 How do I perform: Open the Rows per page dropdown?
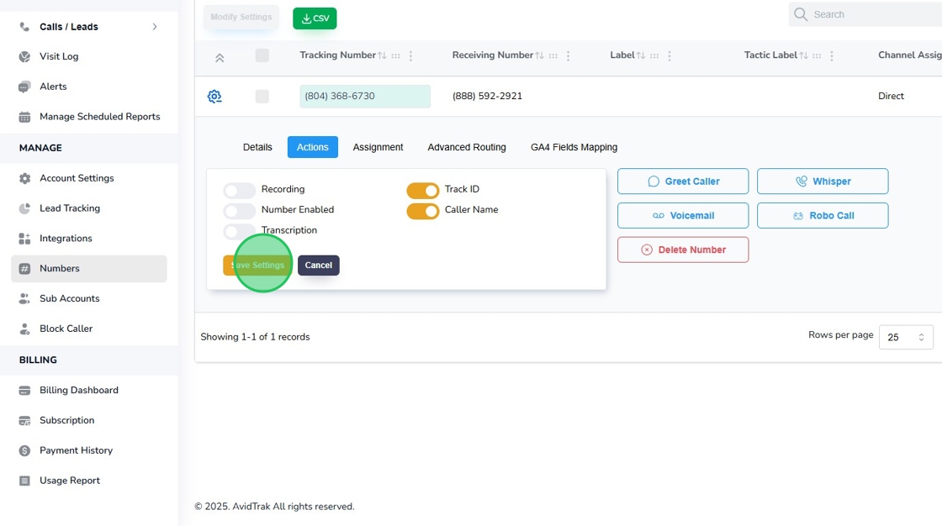pos(906,337)
